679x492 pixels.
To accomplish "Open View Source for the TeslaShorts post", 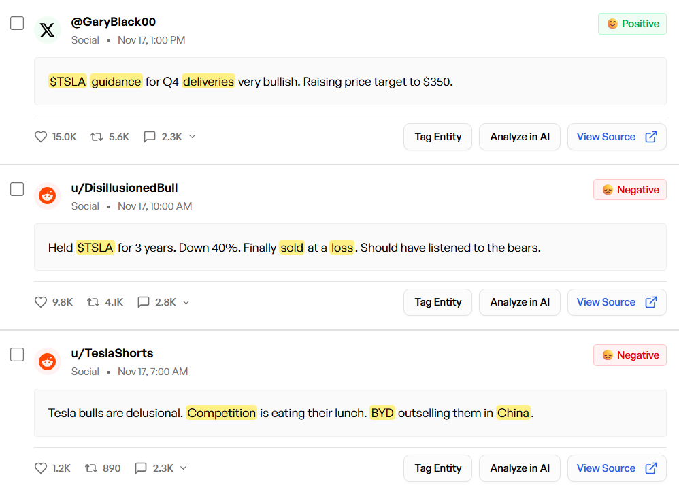I will click(x=616, y=468).
